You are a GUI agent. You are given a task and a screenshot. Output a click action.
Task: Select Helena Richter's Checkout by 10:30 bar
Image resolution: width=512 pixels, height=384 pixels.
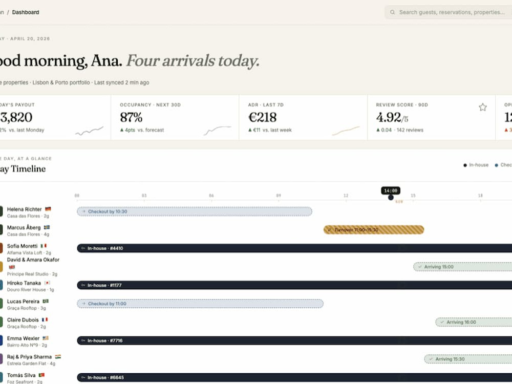[194, 211]
